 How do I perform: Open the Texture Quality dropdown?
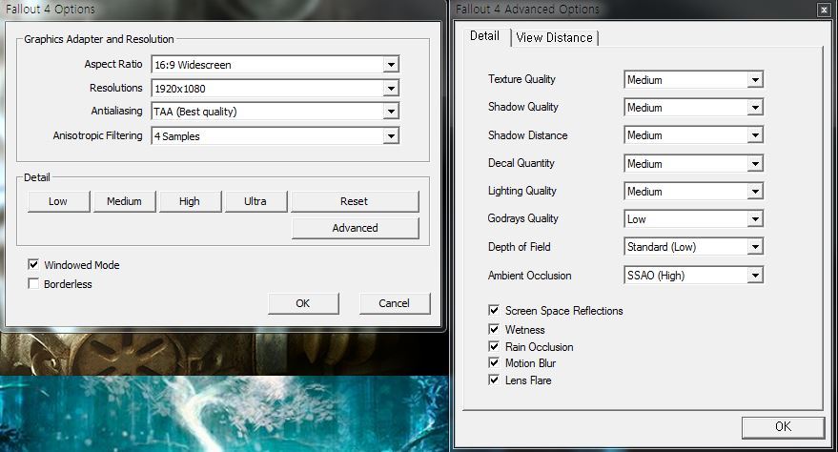tap(693, 79)
